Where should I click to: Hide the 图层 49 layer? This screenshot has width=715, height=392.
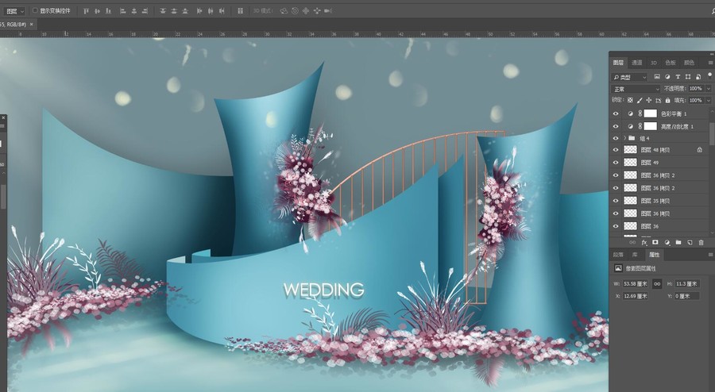(x=616, y=163)
